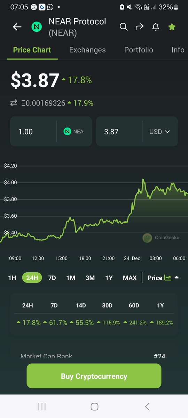Tap the line chart icon beside Price
Viewport: 188px width, 418px height.
[167, 278]
